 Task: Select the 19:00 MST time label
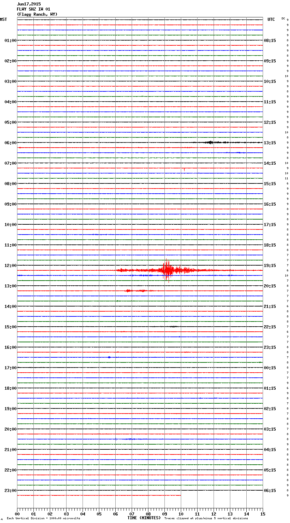[x=11, y=409]
